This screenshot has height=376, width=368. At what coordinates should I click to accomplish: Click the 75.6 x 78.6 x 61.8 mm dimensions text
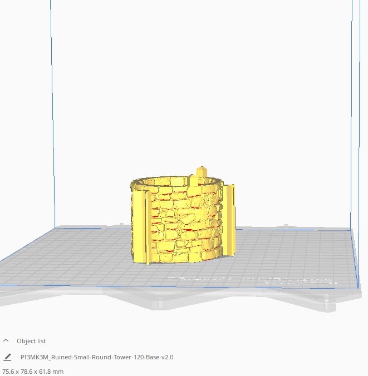(33, 371)
